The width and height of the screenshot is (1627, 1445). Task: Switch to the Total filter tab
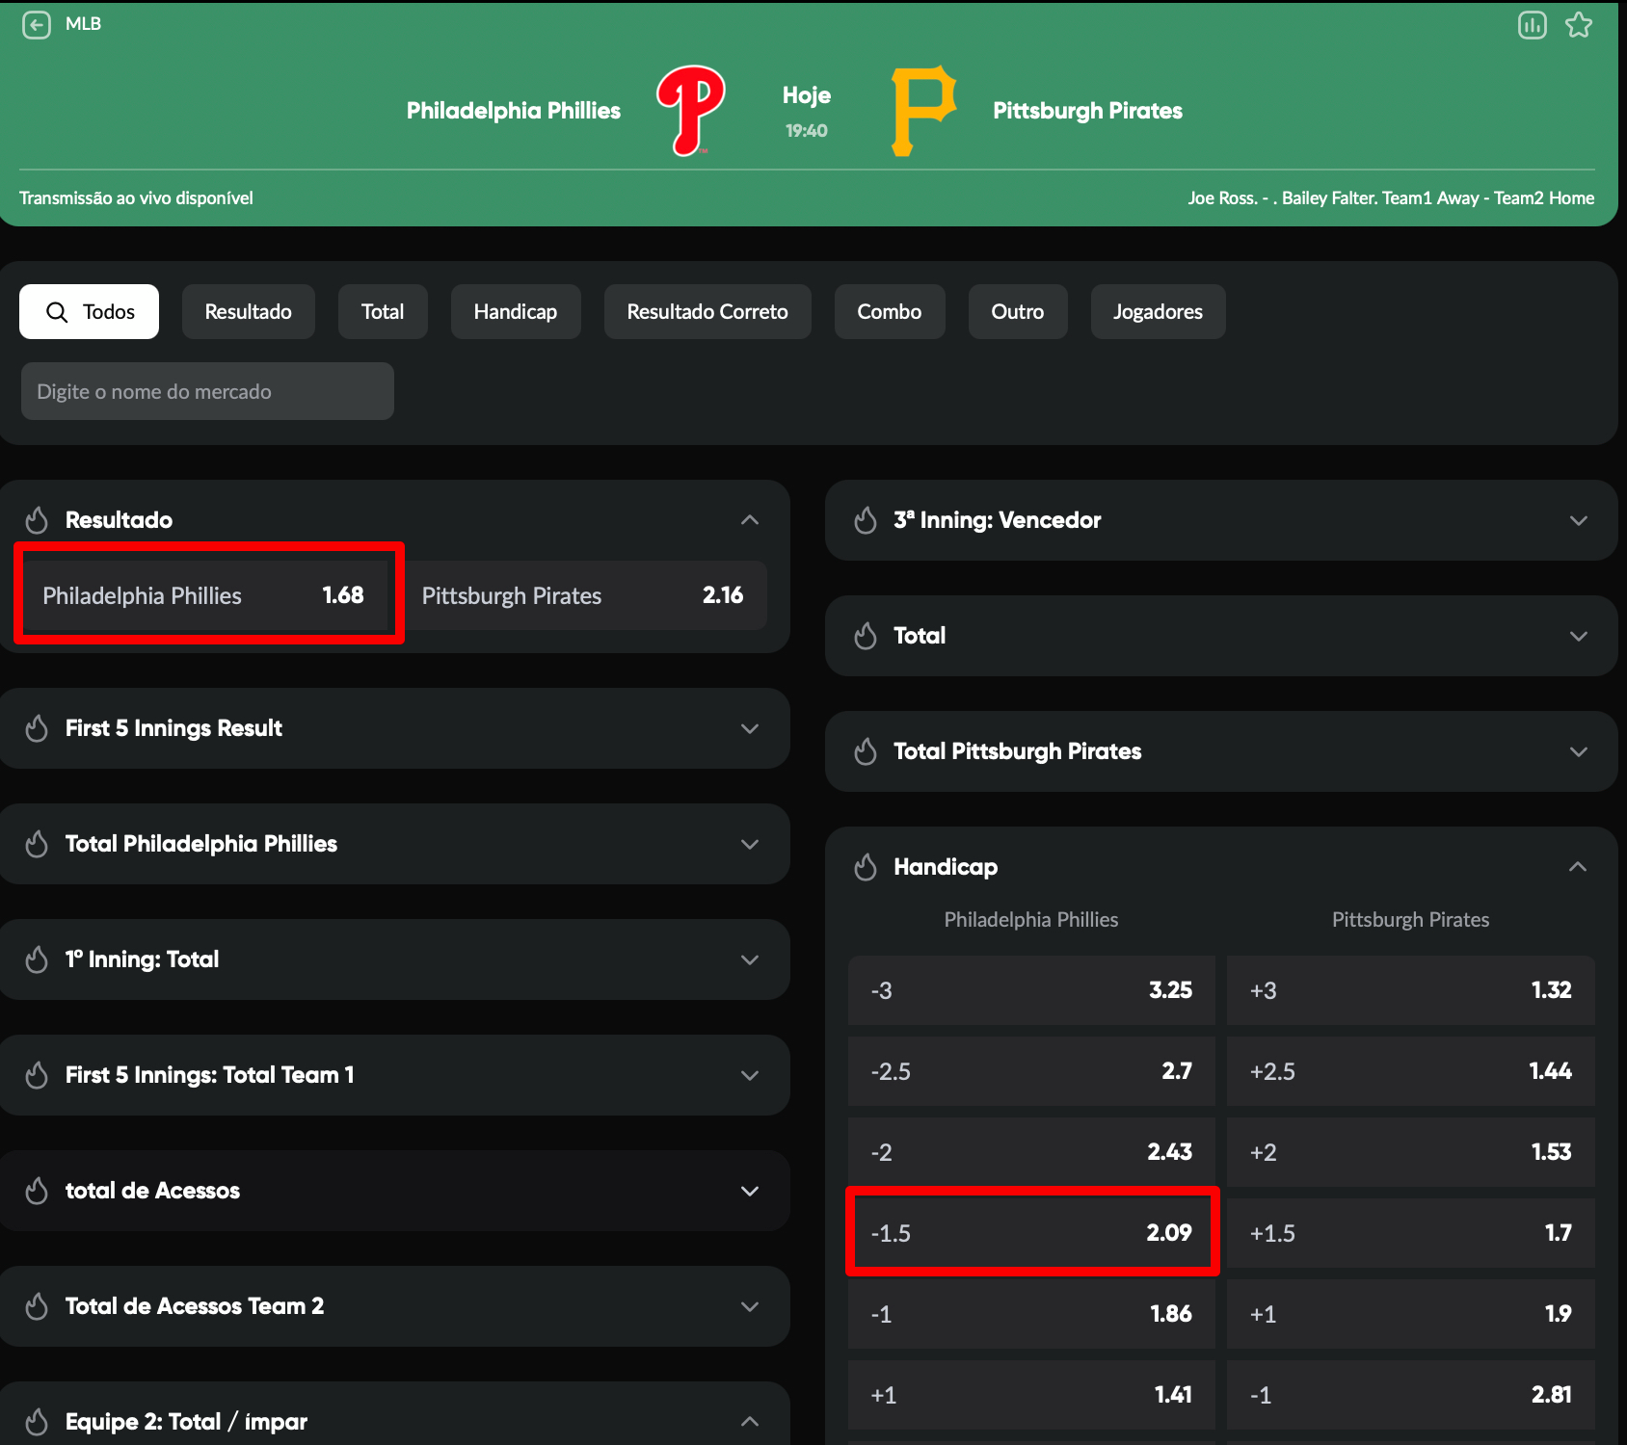(x=383, y=311)
